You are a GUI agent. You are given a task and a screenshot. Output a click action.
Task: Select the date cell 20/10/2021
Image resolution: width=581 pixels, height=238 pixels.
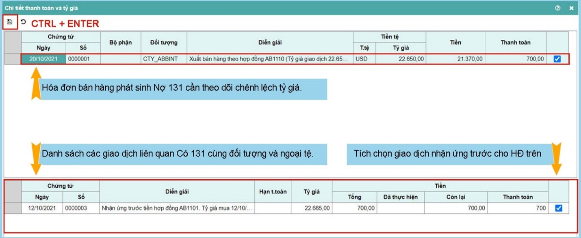pyautogui.click(x=43, y=59)
